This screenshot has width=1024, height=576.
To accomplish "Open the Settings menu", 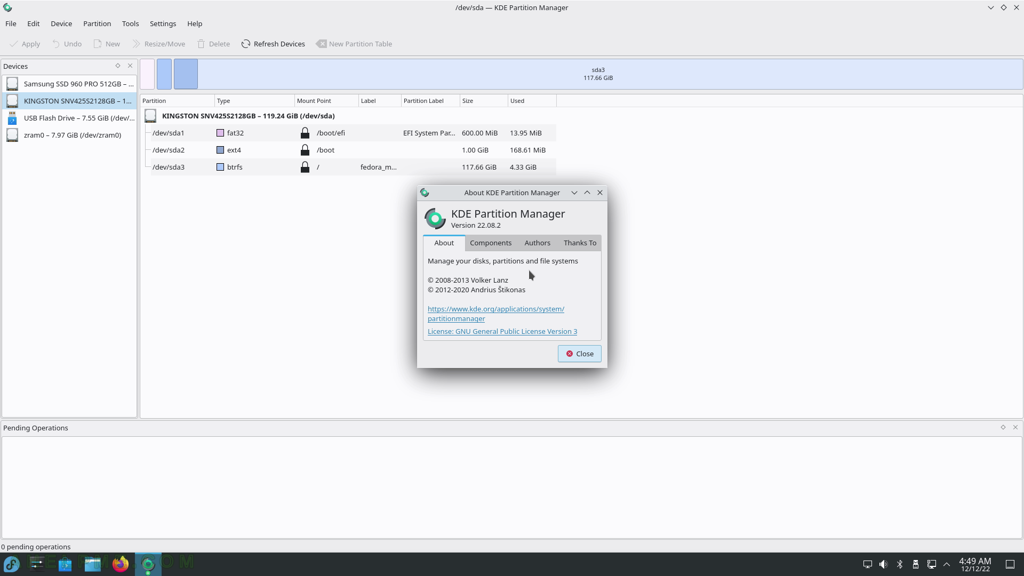I will pos(163,23).
